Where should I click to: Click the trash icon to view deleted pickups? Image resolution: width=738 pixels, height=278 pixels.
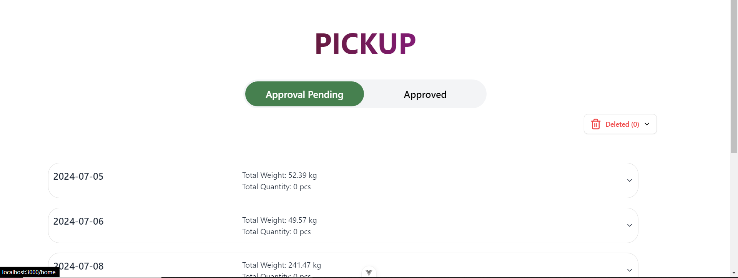595,124
